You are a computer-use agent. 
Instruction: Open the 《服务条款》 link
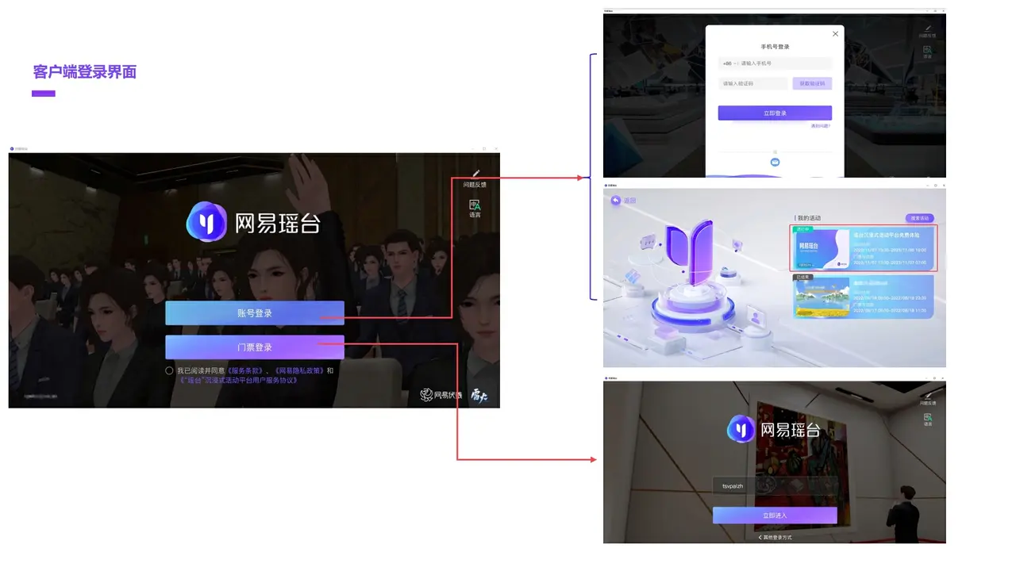(x=246, y=370)
